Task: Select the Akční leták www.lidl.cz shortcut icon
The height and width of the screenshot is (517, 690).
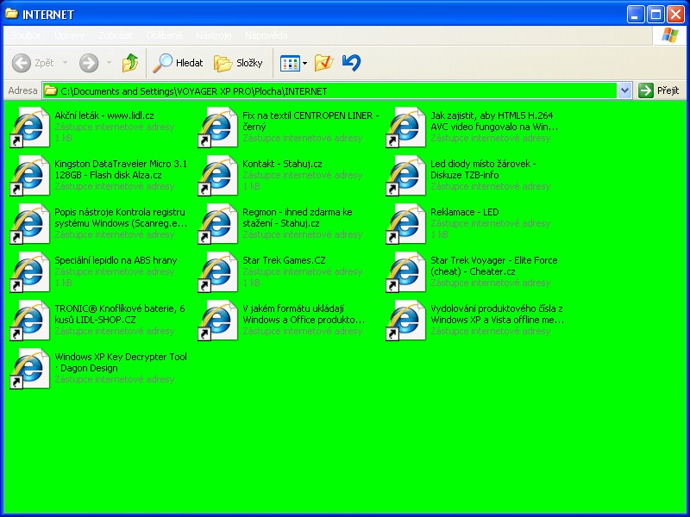Action: pos(29,128)
